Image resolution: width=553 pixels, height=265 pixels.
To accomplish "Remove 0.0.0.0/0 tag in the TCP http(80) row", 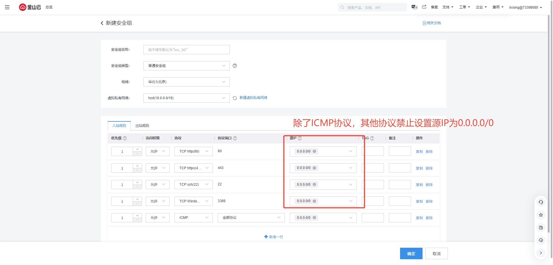I will (314, 151).
